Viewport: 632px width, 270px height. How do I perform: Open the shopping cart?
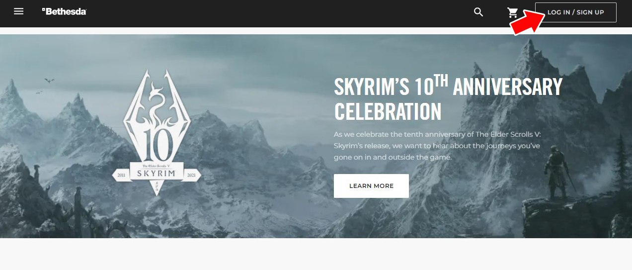click(x=512, y=12)
